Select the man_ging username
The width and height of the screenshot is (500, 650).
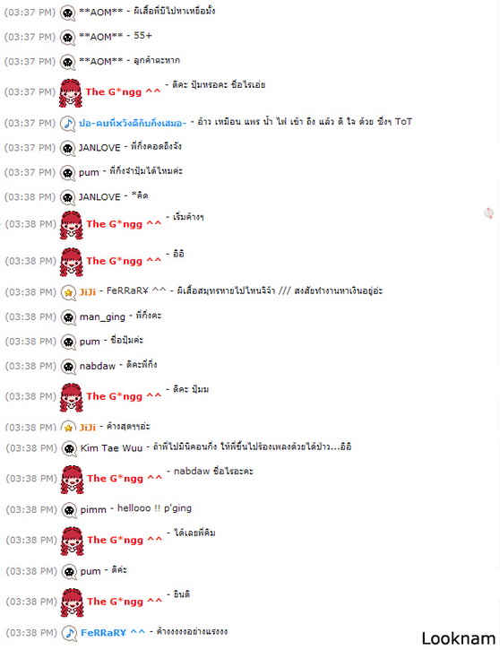[x=102, y=317]
